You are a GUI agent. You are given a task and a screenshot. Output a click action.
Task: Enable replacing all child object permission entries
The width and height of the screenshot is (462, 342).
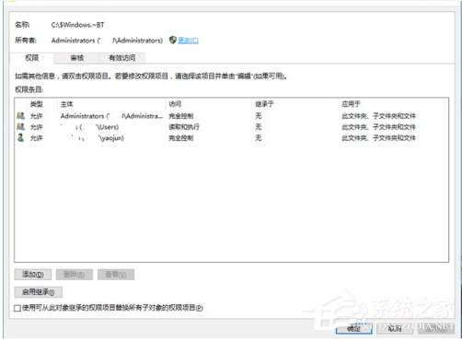click(x=17, y=308)
